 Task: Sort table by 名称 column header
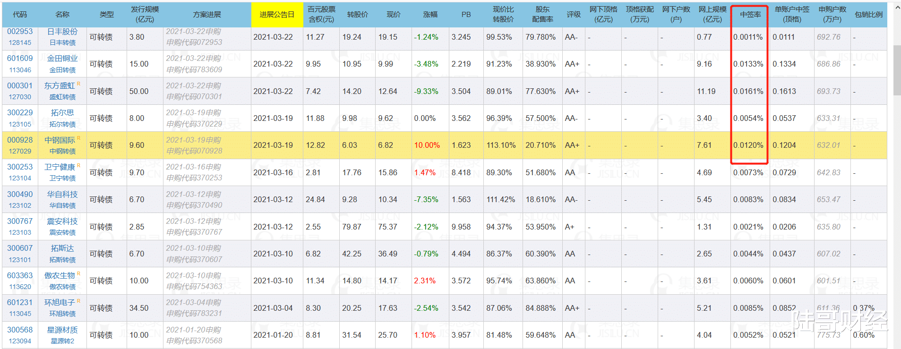pos(62,15)
